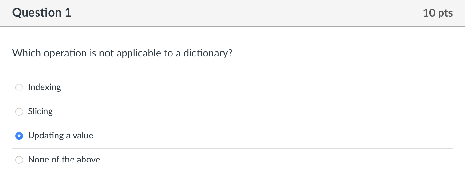Click the word operation in the question
This screenshot has height=179, width=465.
pyautogui.click(x=65, y=53)
